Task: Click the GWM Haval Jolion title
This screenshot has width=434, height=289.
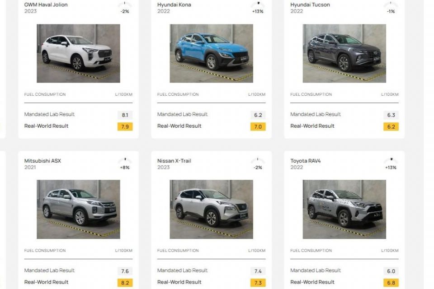Action: [x=46, y=5]
